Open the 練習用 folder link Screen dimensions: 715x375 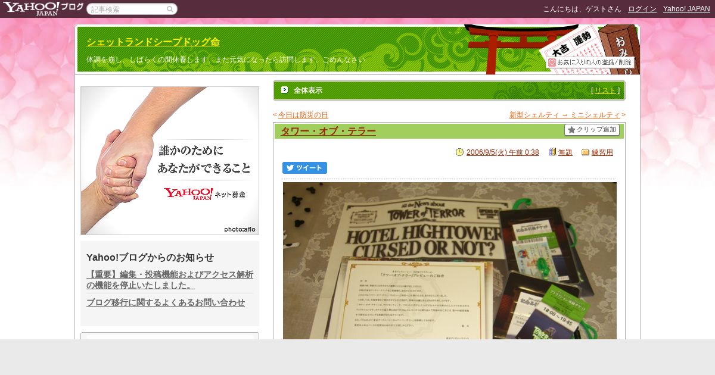pyautogui.click(x=602, y=152)
